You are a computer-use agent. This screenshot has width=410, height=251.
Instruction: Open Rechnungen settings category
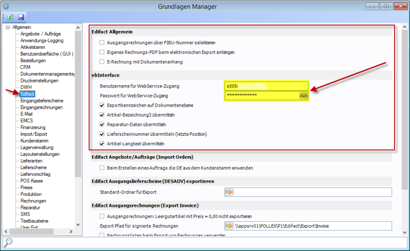[x=33, y=201]
